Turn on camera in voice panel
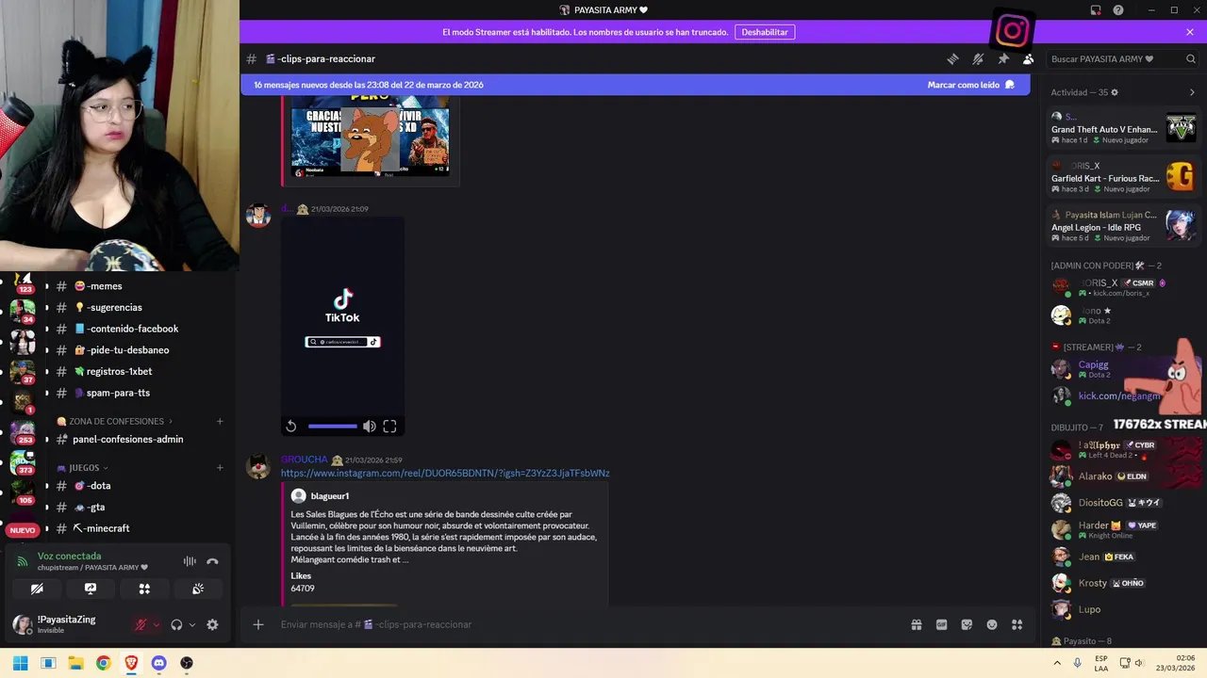Screen dimensions: 1207x678 click(x=37, y=589)
